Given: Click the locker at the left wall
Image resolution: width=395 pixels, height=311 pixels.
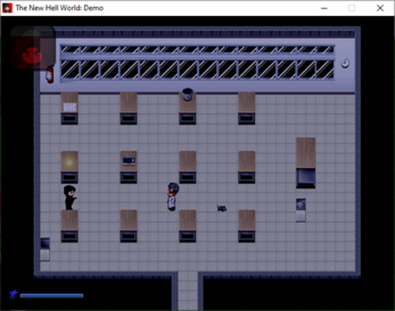Looking at the screenshot, I should click(x=45, y=249).
